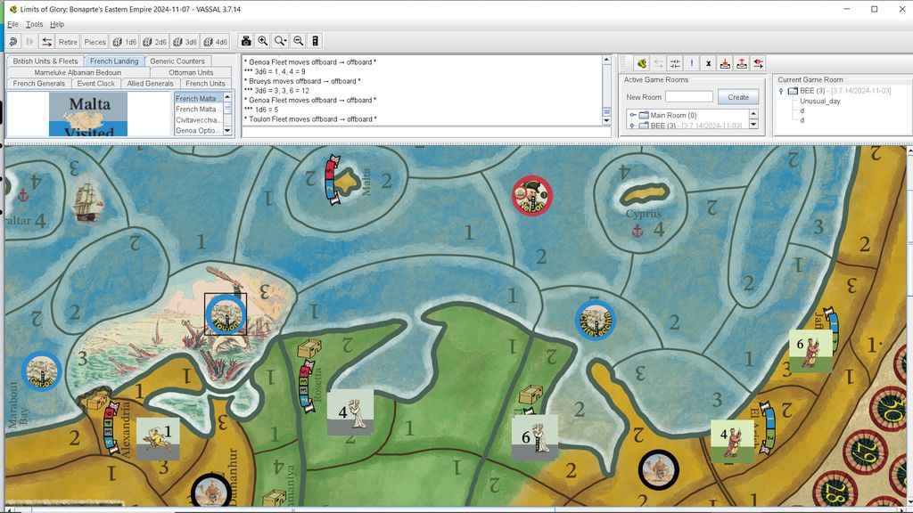The image size is (913, 513).
Task: Open the zoom level selector magnifier
Action: point(281,41)
